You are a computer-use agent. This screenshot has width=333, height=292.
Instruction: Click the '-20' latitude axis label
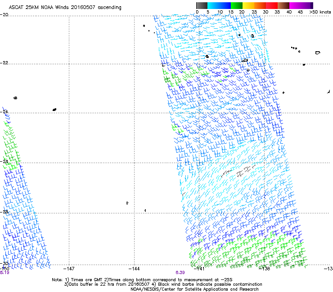point(4,14)
